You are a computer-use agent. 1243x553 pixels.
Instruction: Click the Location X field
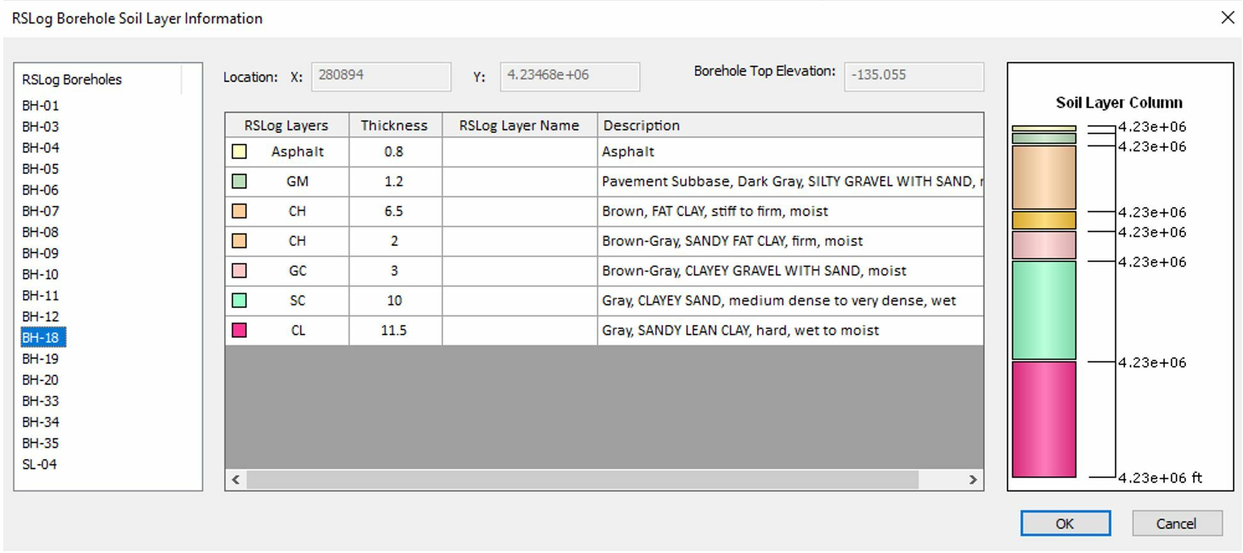(381, 76)
